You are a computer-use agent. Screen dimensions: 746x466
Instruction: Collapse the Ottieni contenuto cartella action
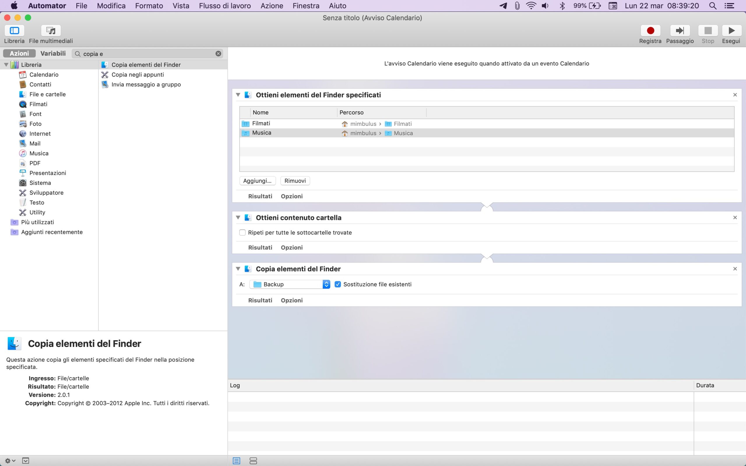point(238,218)
